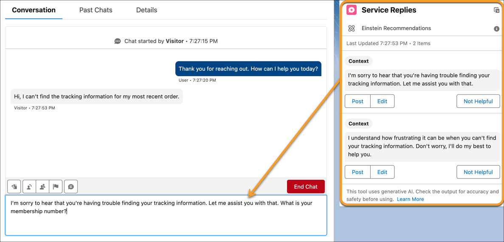The image size is (504, 242).
Task: Click the transfer chat agent icon
Action: [29, 187]
